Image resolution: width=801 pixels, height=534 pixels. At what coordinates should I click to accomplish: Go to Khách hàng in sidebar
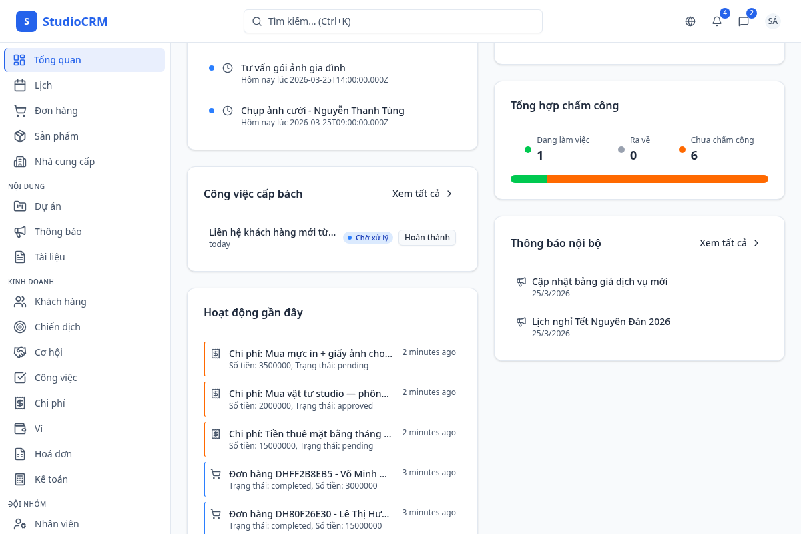60,302
